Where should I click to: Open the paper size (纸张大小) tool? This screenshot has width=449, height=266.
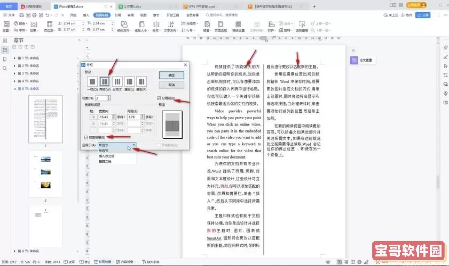click(x=141, y=26)
